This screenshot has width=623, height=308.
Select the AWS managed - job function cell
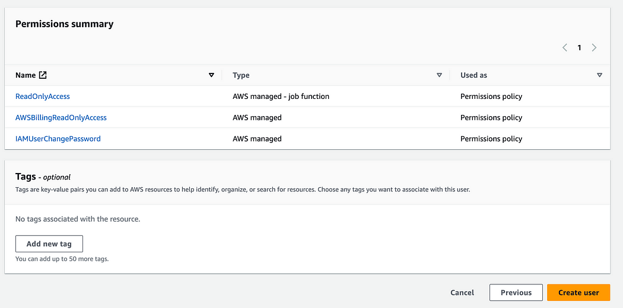pos(281,97)
